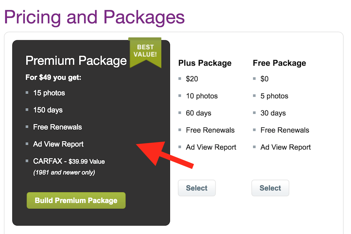
Task: Click 60 days in Plus Package
Action: point(199,113)
